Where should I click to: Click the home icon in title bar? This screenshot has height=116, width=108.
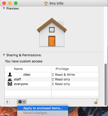tap(46, 3)
